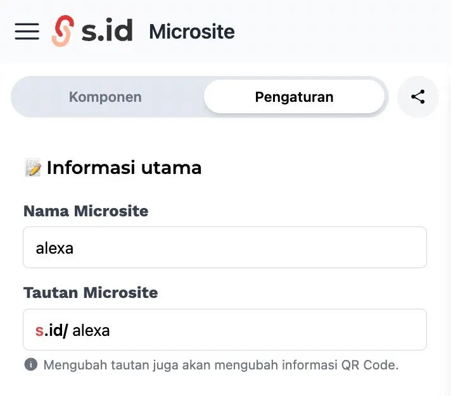The width and height of the screenshot is (451, 396).
Task: Click the red s letter in the link prefix
Action: tap(39, 330)
